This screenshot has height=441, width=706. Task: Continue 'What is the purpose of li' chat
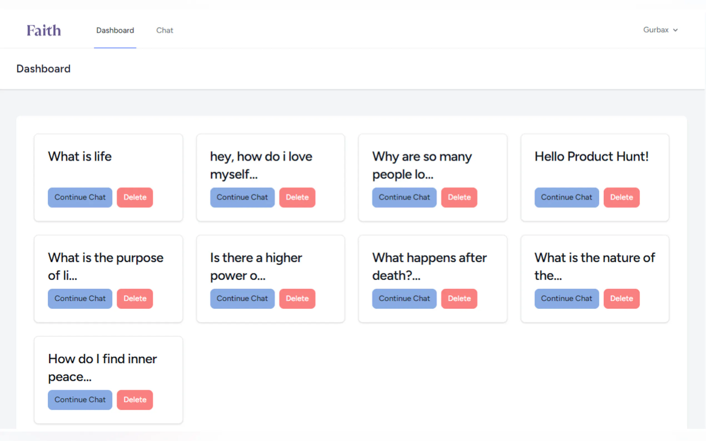[x=80, y=299]
